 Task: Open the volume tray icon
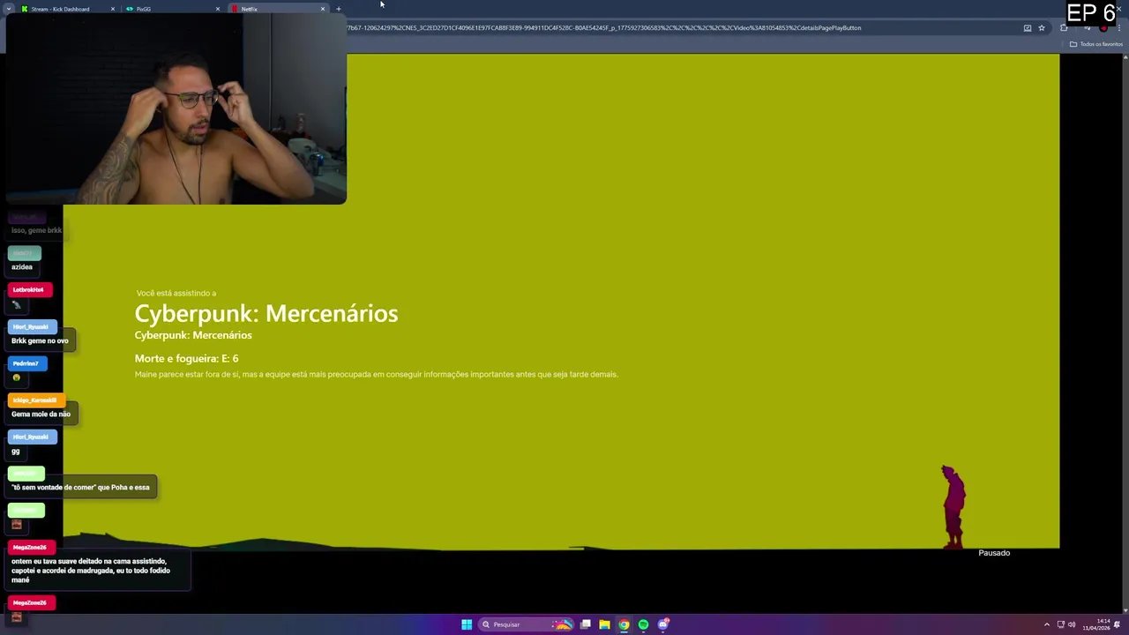point(1072,624)
